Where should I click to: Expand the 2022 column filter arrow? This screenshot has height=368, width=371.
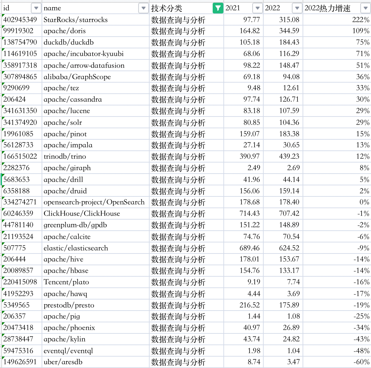297,8
